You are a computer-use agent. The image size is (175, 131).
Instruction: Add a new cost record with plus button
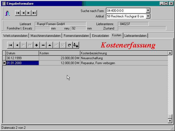36,45
